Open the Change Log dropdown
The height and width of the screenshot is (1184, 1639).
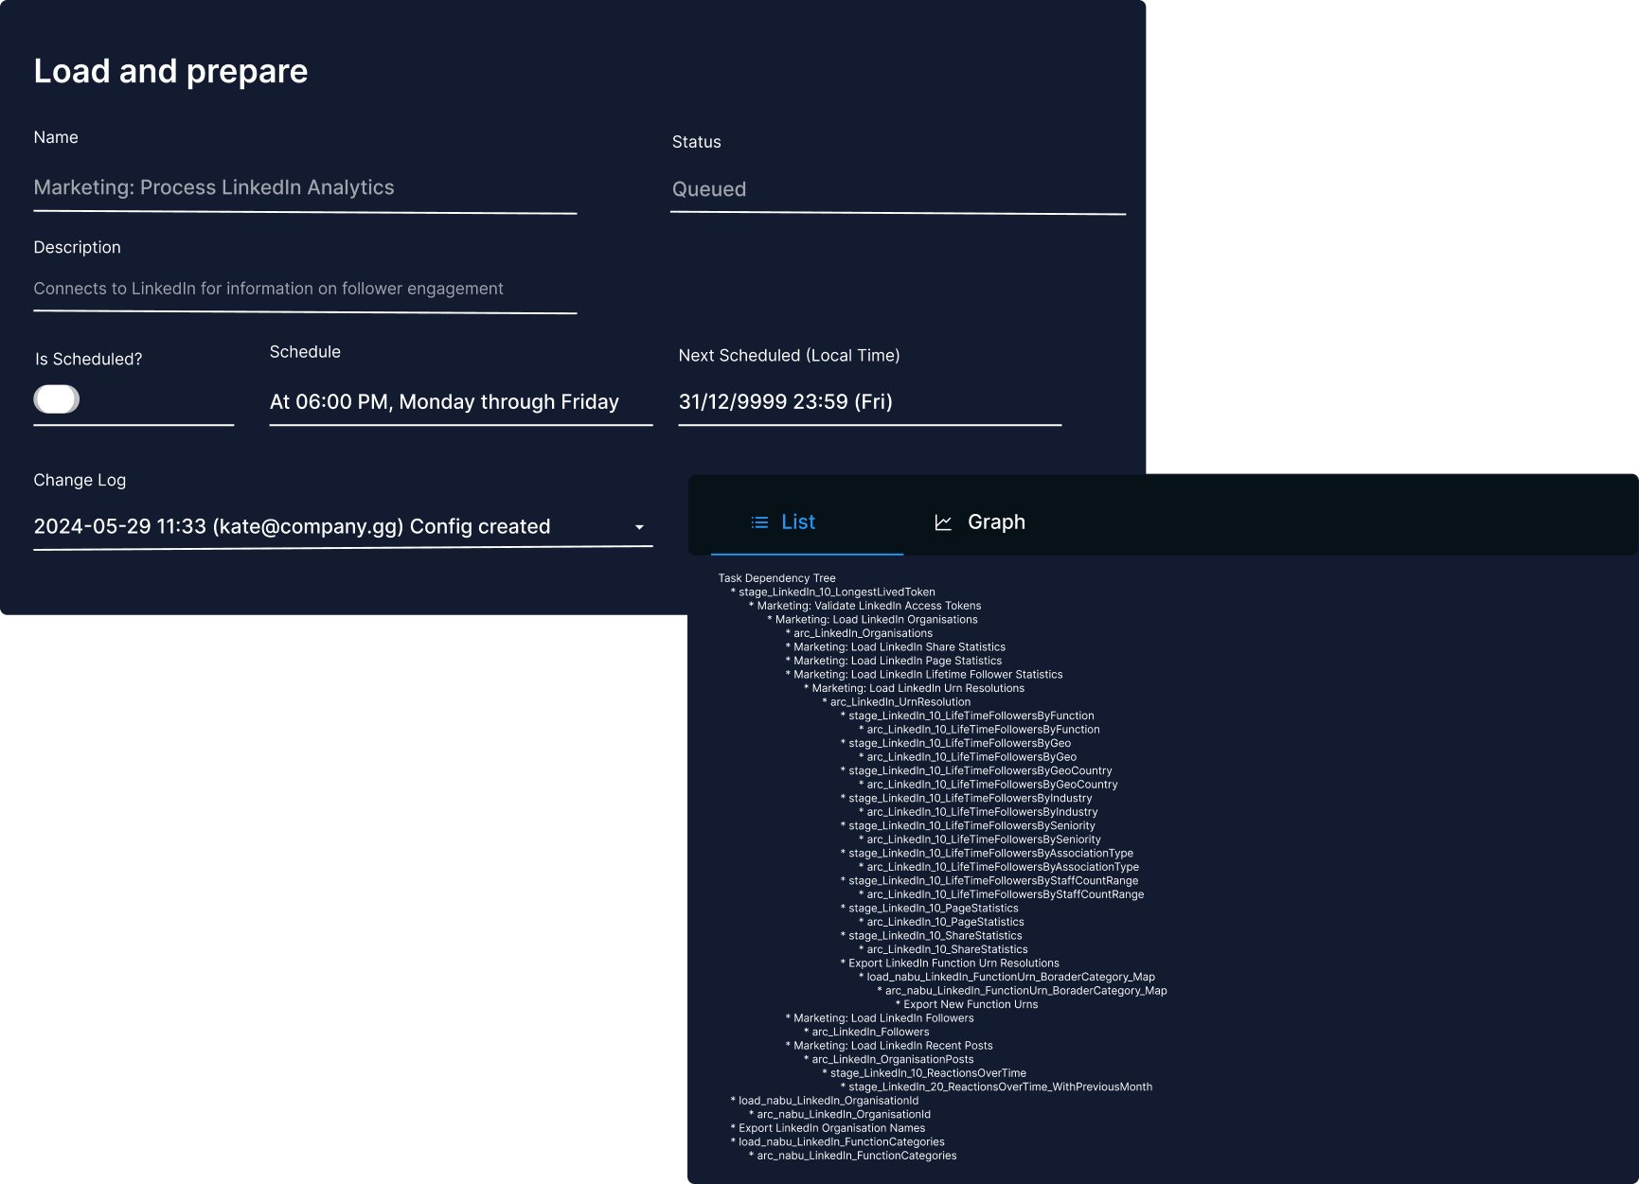pos(639,527)
